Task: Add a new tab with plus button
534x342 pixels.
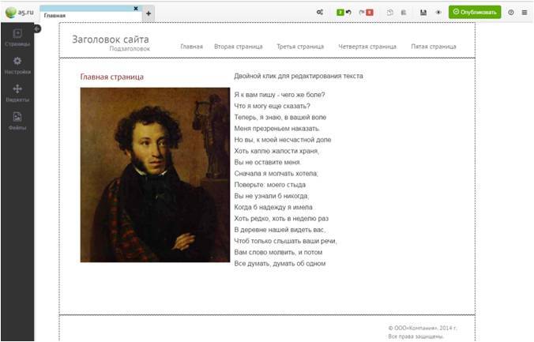Action: [x=148, y=13]
